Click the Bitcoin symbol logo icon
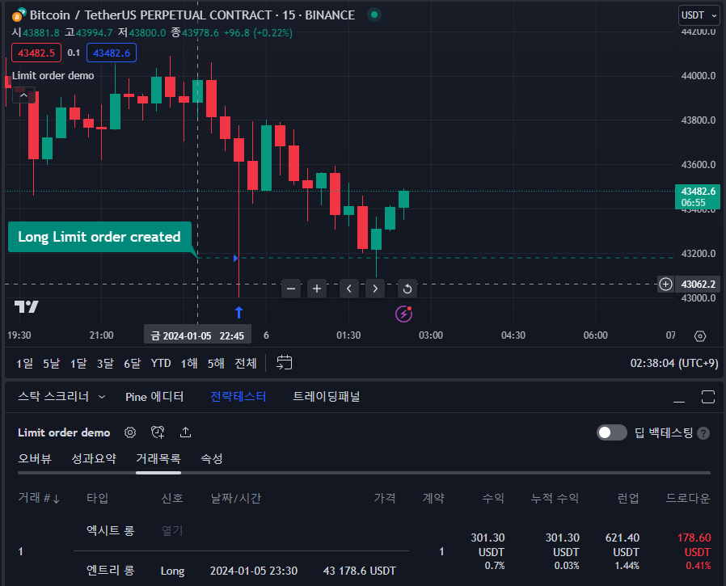The height and width of the screenshot is (586, 726). tap(18, 15)
